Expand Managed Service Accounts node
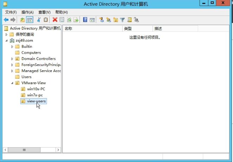The width and height of the screenshot is (233, 162). (12, 71)
